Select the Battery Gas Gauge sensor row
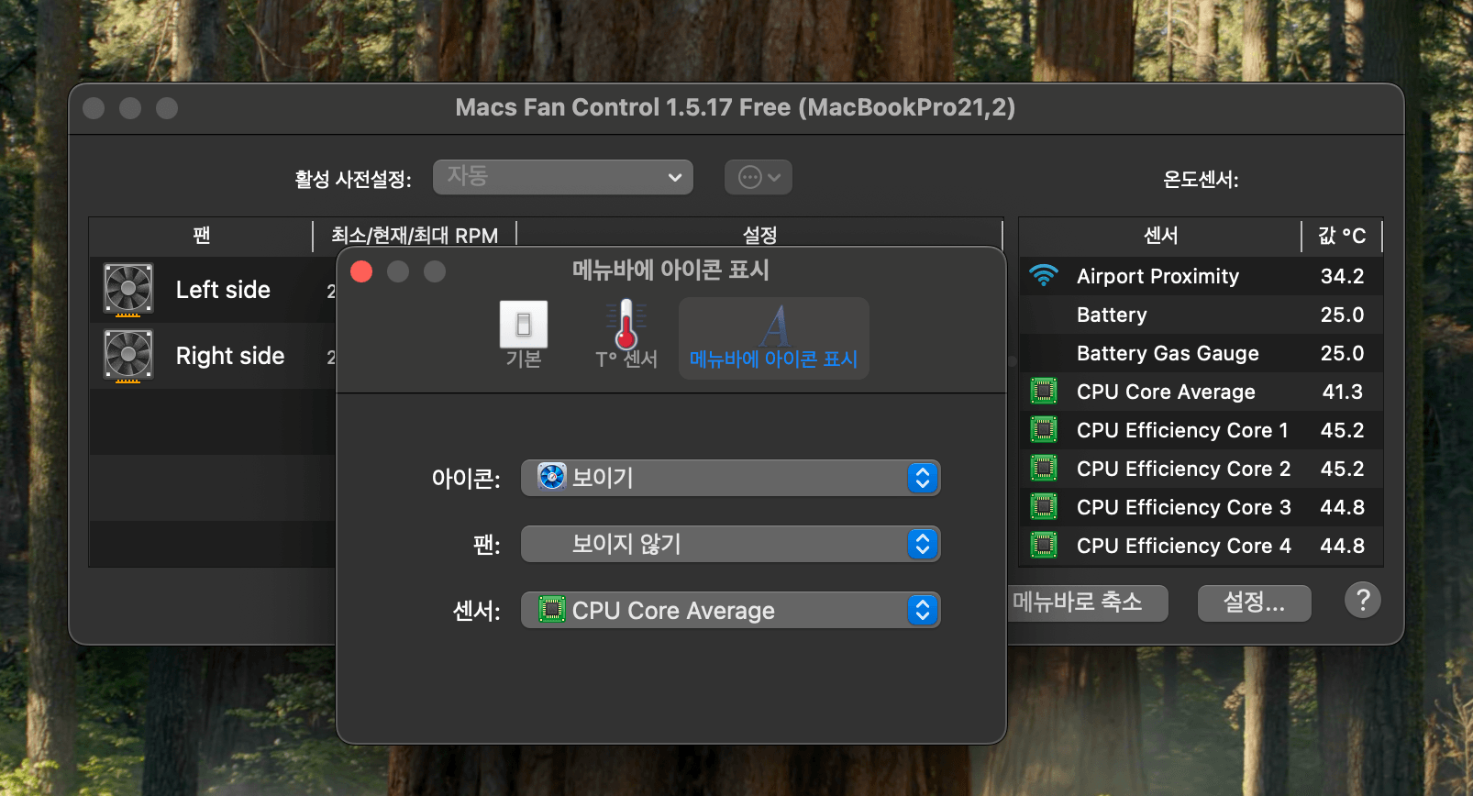This screenshot has width=1473, height=796. 1201,353
